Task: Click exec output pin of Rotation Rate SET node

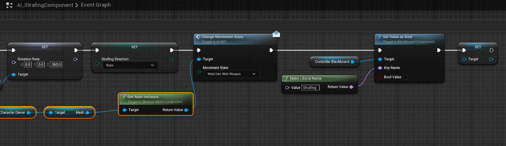Action: coord(76,50)
